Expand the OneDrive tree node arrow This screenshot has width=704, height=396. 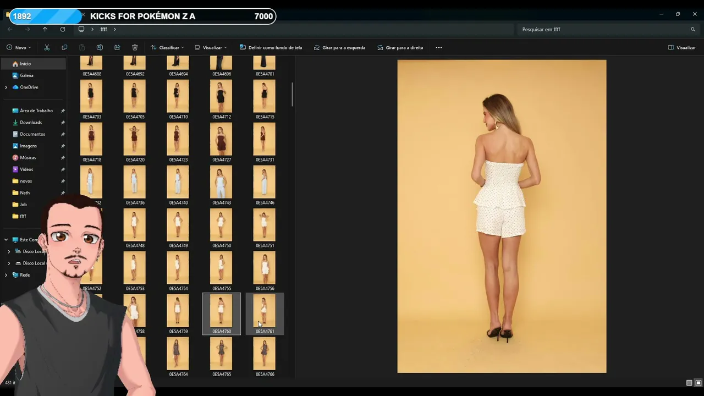click(x=6, y=87)
